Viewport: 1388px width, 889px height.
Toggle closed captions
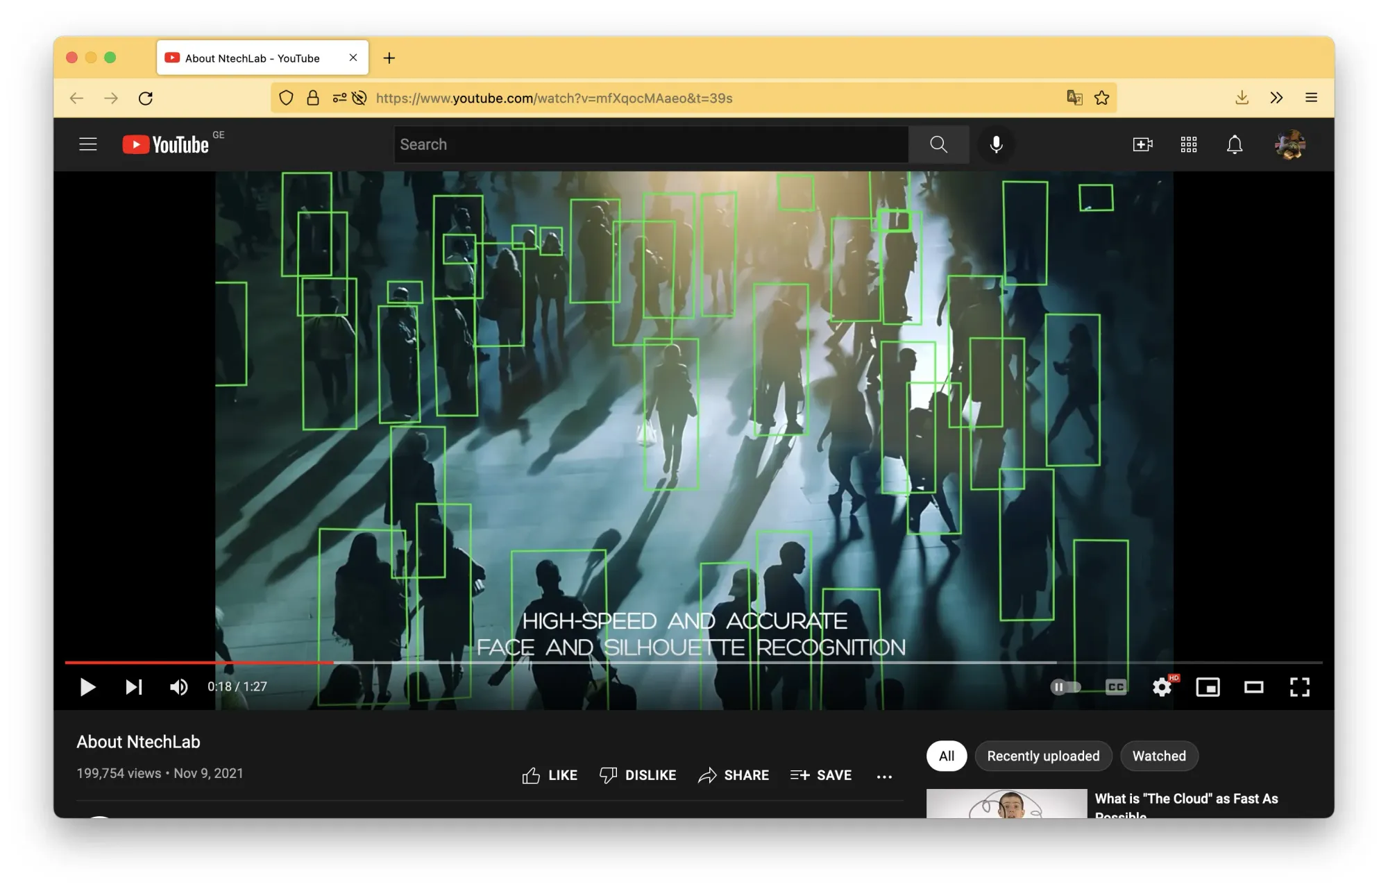tap(1116, 687)
